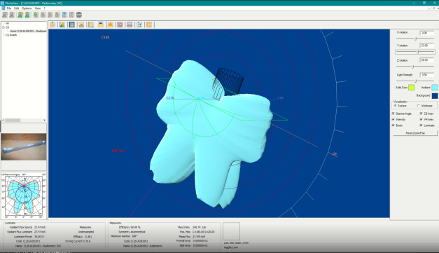Click the tree panel's left scroll arrow
The image size is (439, 253).
(3, 121)
